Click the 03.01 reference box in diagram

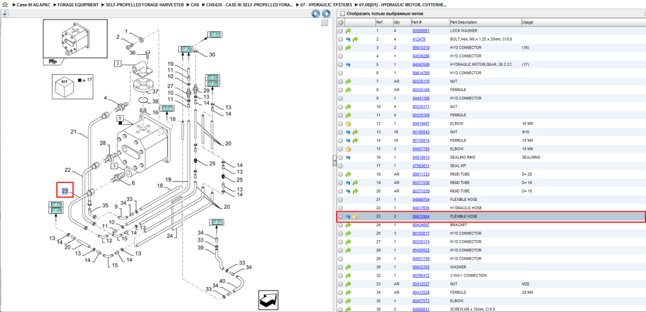click(x=167, y=109)
